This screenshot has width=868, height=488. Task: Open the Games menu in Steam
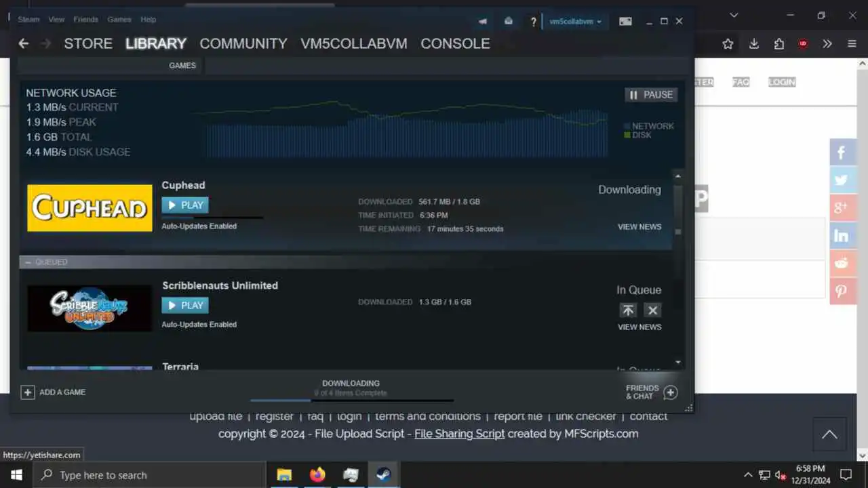(x=119, y=20)
